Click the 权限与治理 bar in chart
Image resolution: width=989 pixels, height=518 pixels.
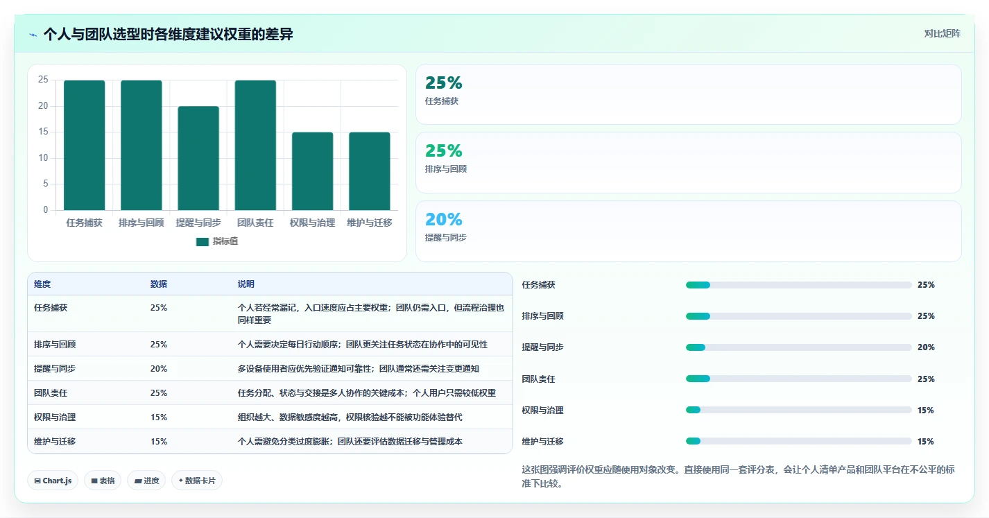(x=312, y=171)
